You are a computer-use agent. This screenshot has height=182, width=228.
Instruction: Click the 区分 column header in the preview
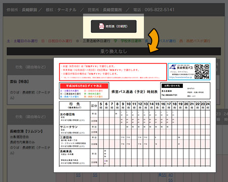(94, 106)
